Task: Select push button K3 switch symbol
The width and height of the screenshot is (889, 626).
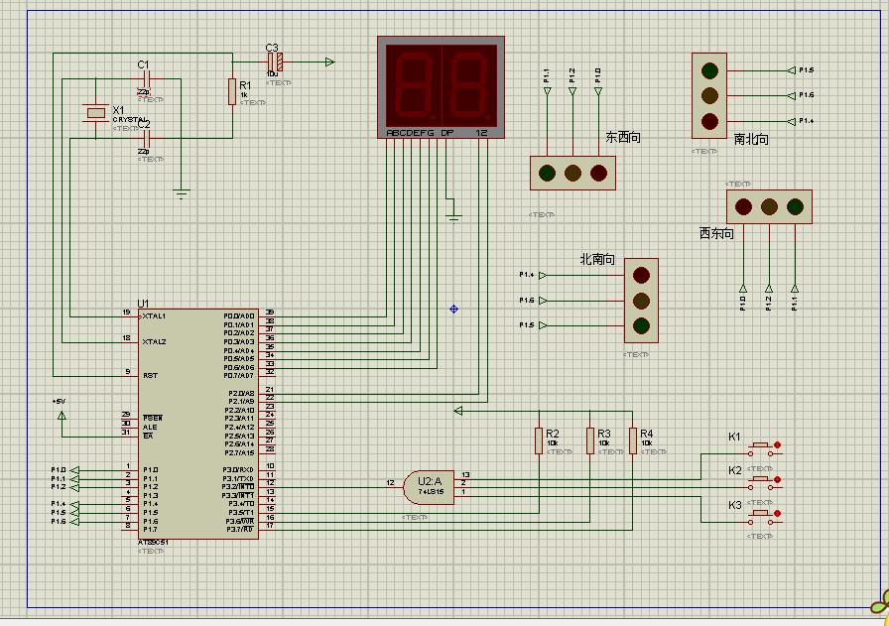Action: pyautogui.click(x=760, y=517)
